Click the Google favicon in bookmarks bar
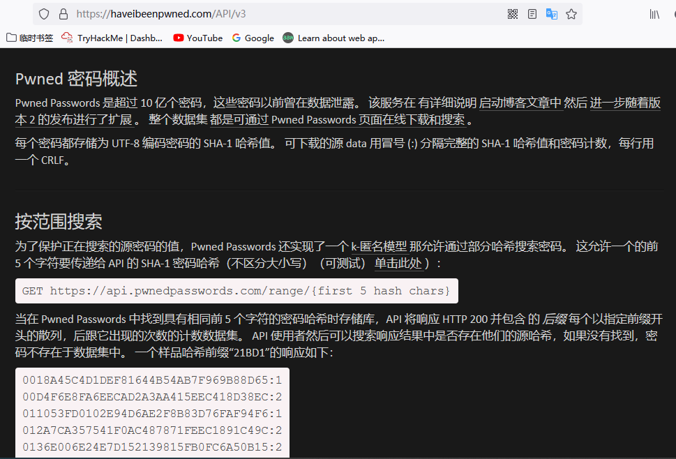Image resolution: width=676 pixels, height=459 pixels. pyautogui.click(x=236, y=38)
